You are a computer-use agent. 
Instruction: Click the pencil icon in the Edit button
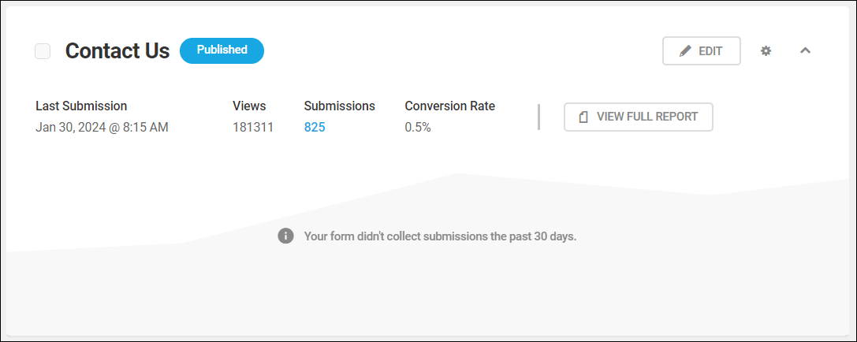[x=685, y=50]
